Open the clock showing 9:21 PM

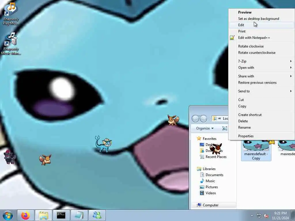[280, 216]
